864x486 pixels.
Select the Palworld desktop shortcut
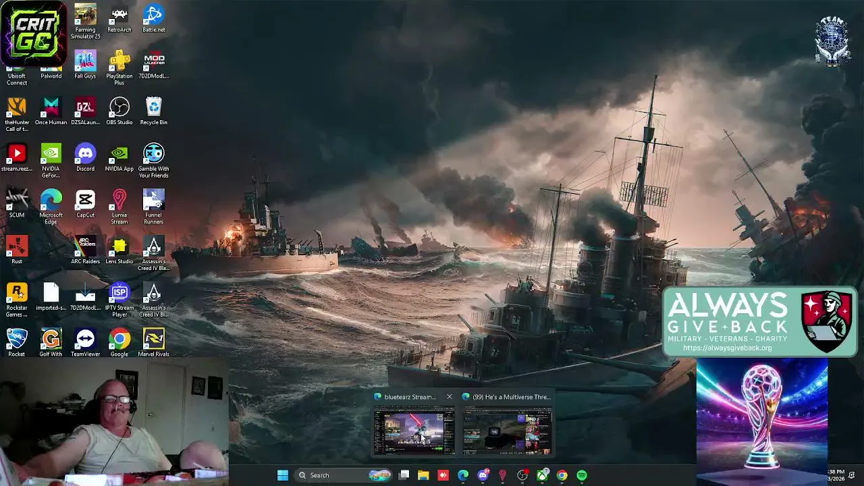coord(51,72)
